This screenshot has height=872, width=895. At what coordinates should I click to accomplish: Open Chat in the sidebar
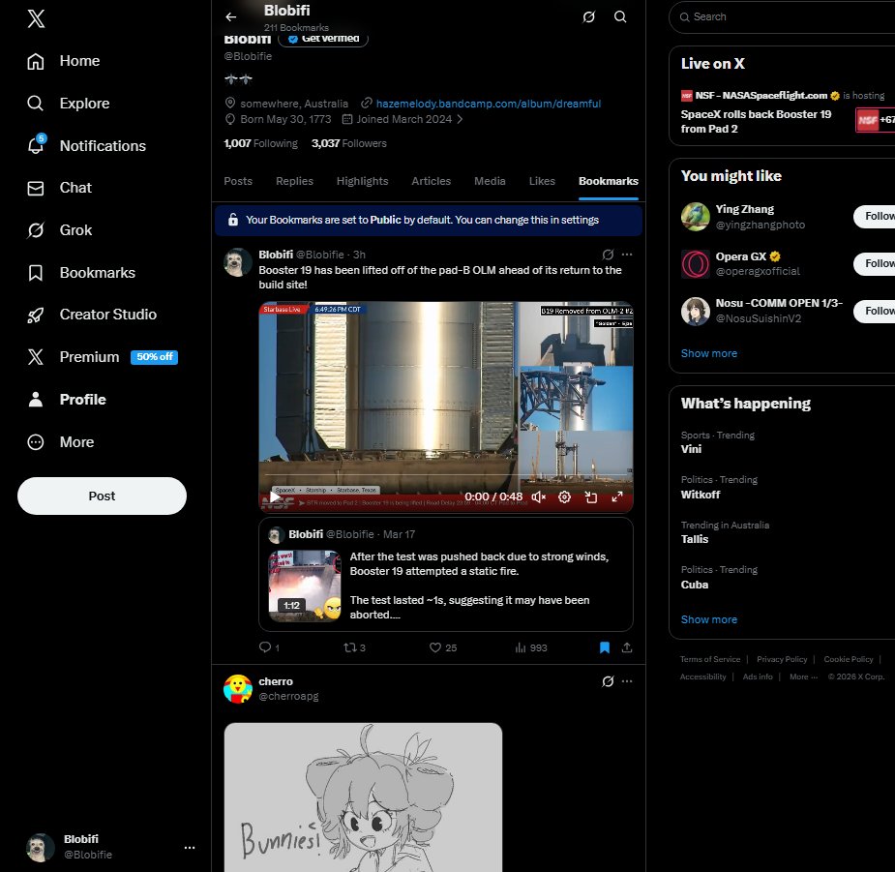[59, 188]
